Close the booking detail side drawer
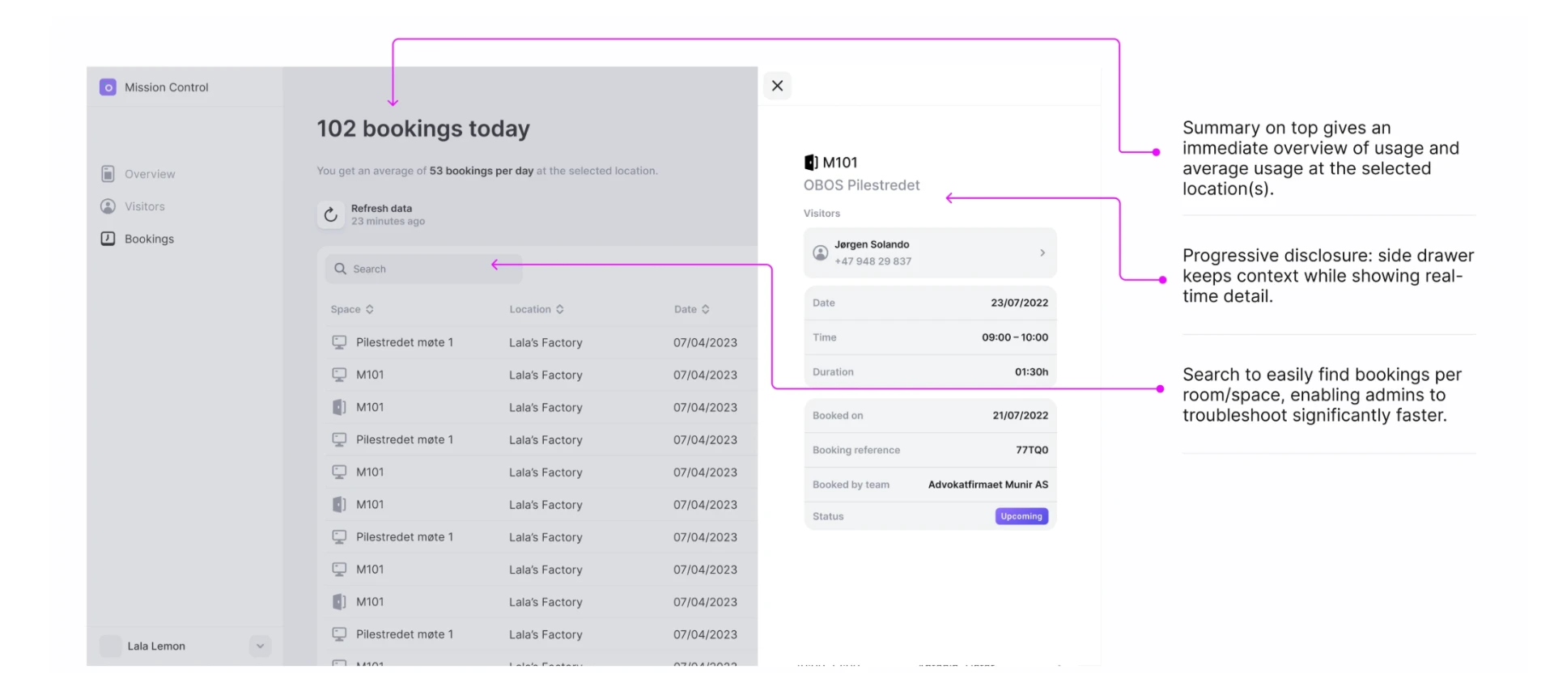Image resolution: width=1554 pixels, height=695 pixels. pyautogui.click(x=777, y=86)
